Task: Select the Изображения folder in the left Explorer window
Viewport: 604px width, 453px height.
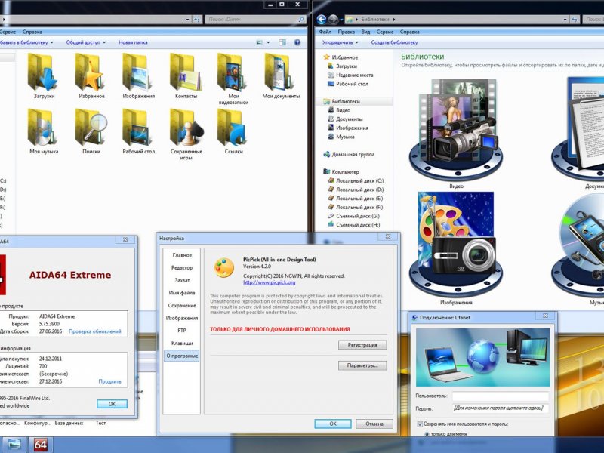Action: point(139,76)
